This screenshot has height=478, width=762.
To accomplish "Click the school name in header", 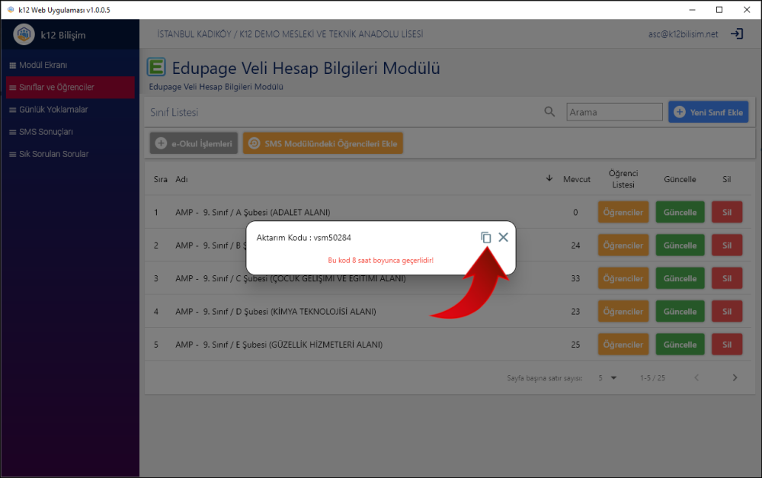I will point(290,34).
